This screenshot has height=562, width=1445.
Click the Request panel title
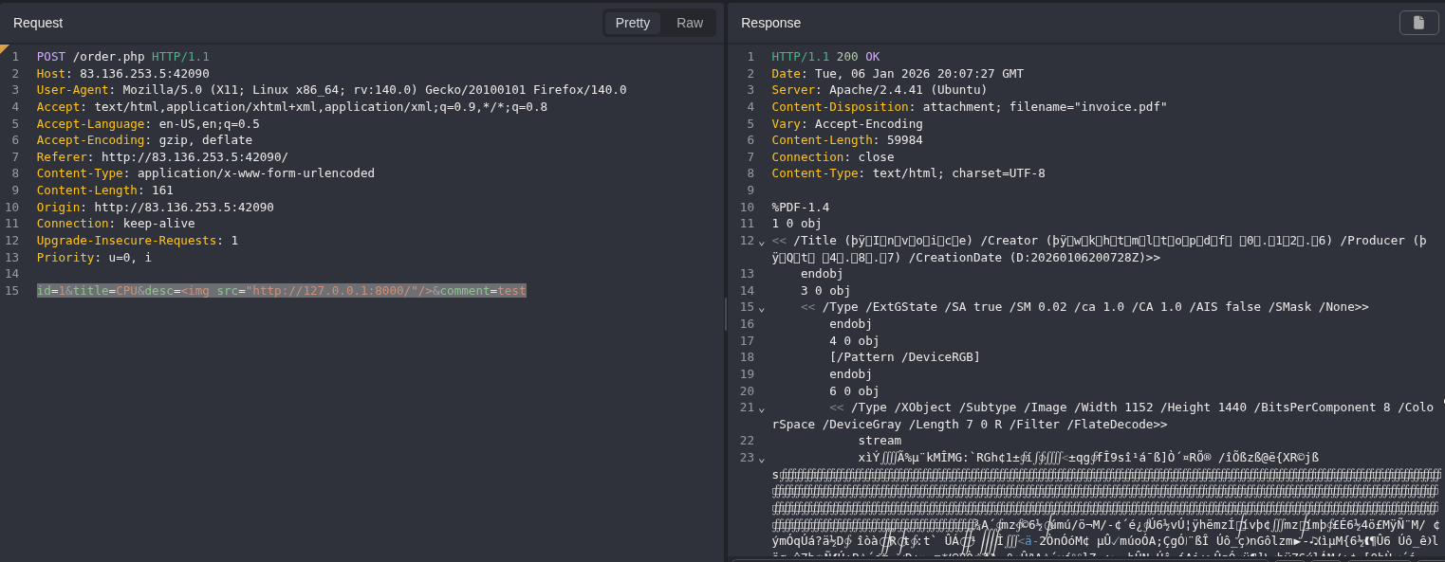pyautogui.click(x=38, y=23)
